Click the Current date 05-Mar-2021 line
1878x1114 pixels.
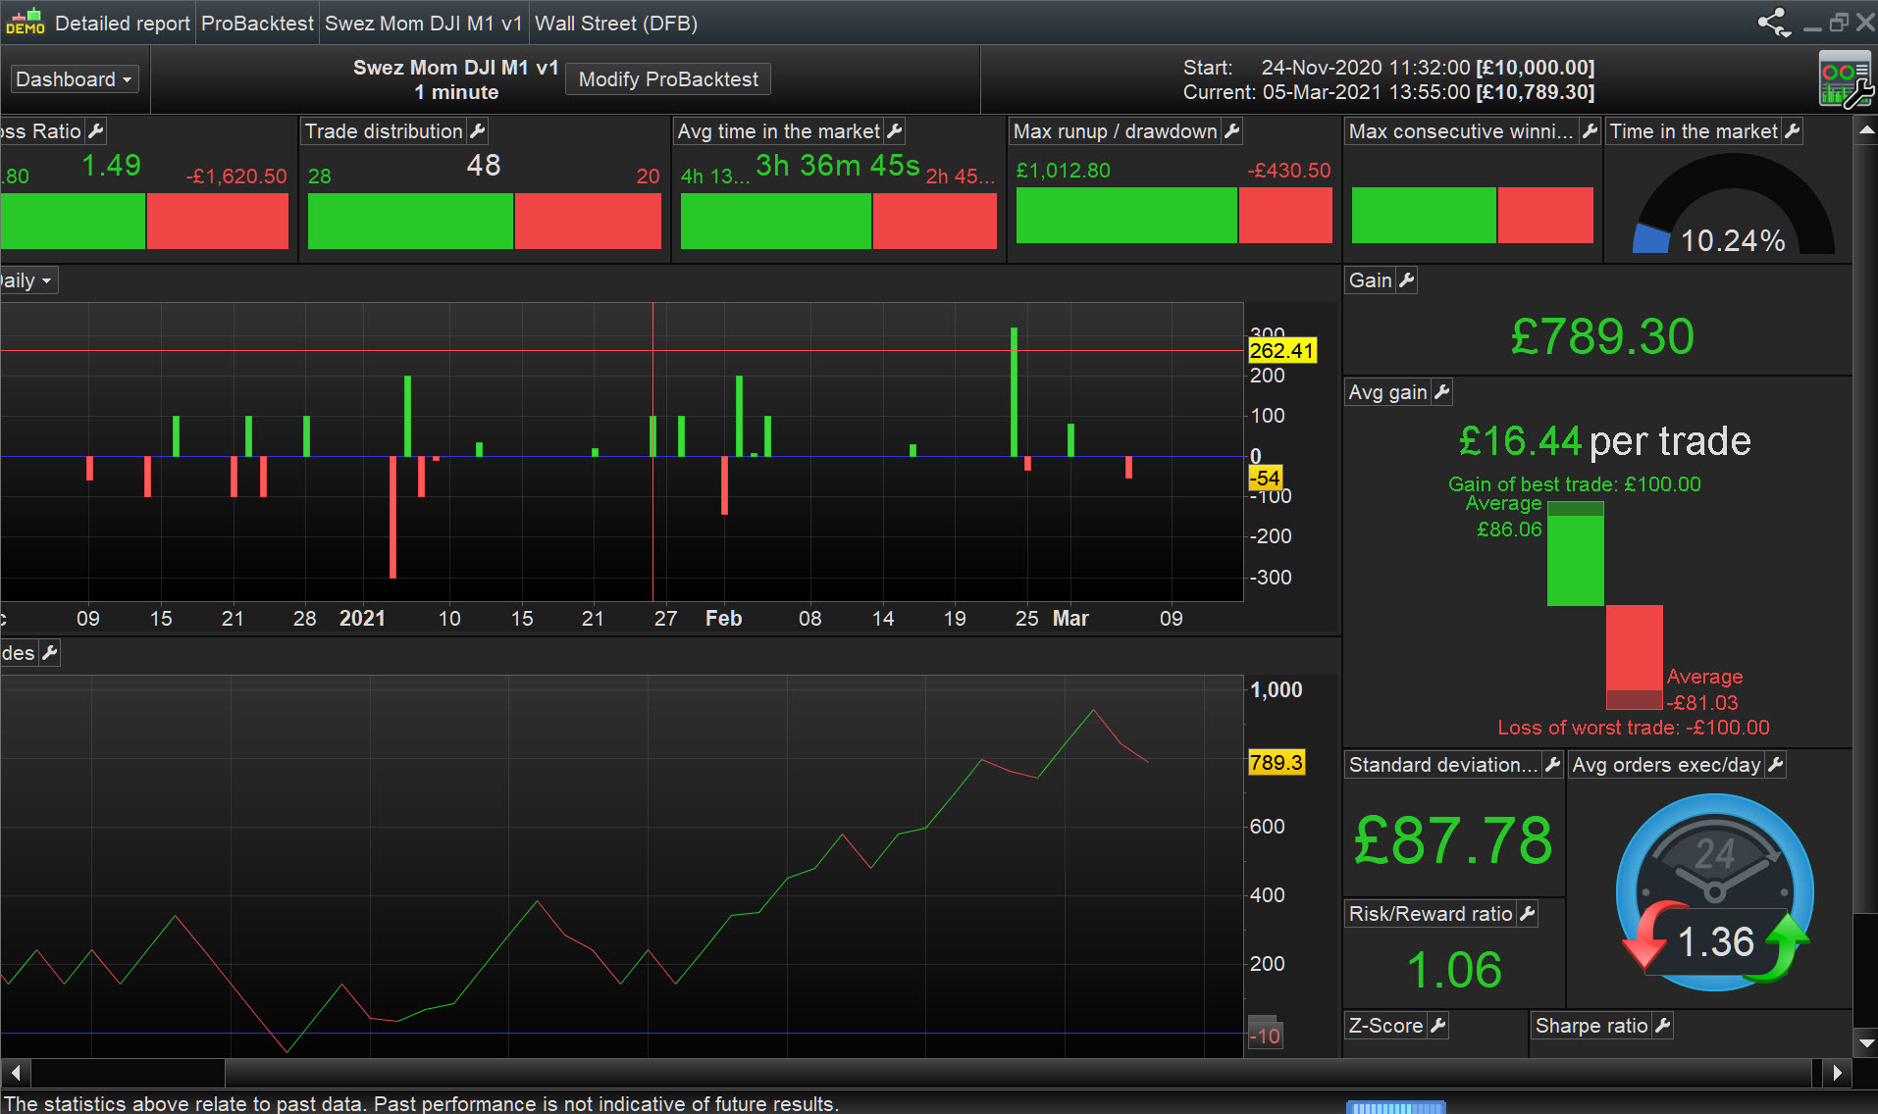pos(1388,92)
